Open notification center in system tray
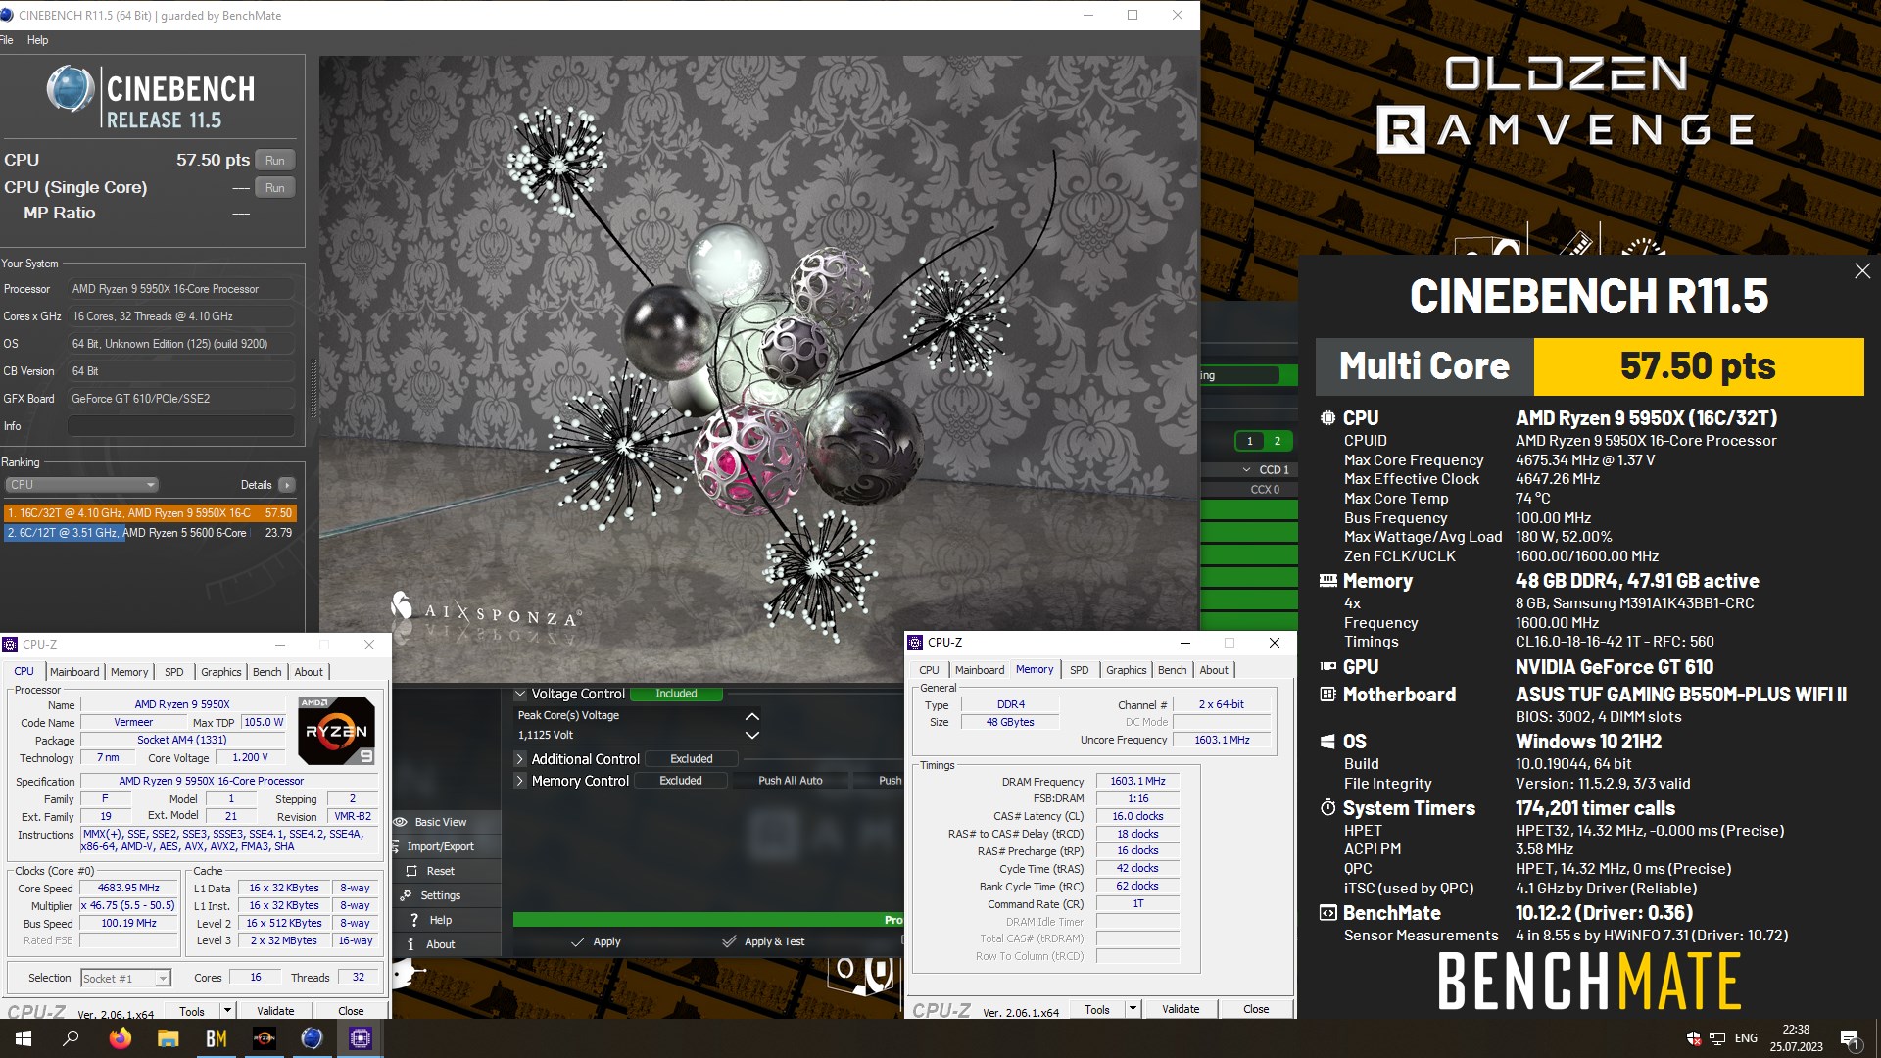This screenshot has width=1881, height=1058. (x=1850, y=1038)
